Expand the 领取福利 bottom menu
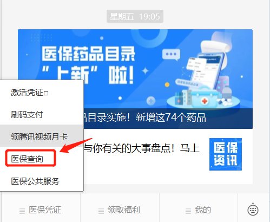The height and width of the screenshot is (222, 270). [120, 210]
